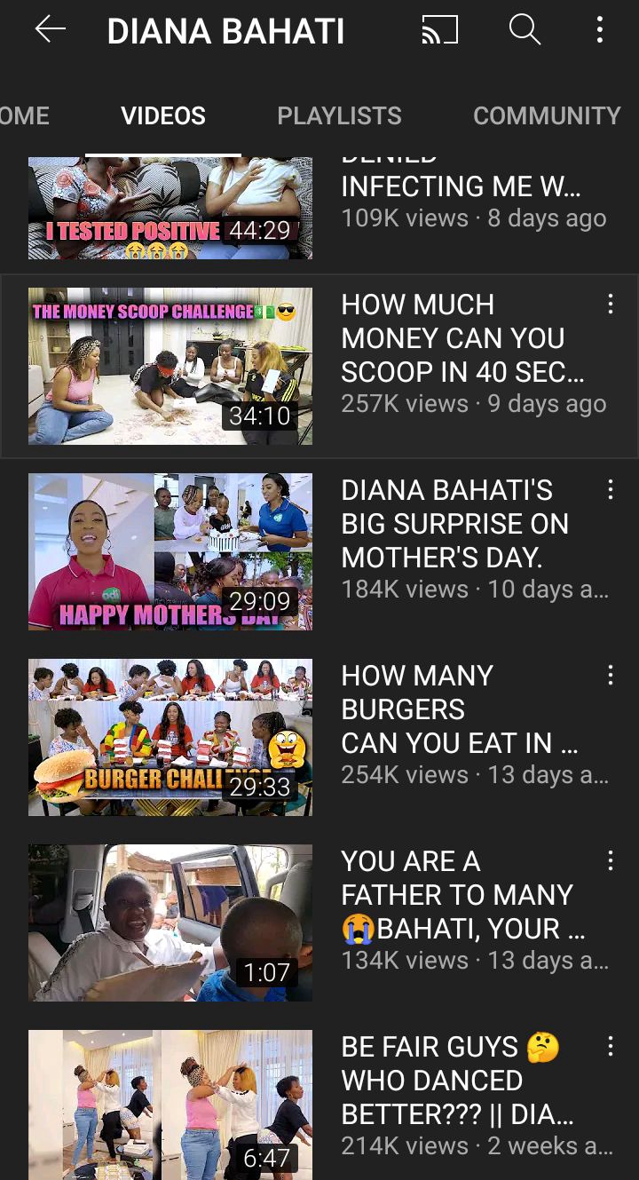Open title YOU ARE A FATHER TO MANY
Image resolution: width=639 pixels, height=1180 pixels.
pos(463,895)
